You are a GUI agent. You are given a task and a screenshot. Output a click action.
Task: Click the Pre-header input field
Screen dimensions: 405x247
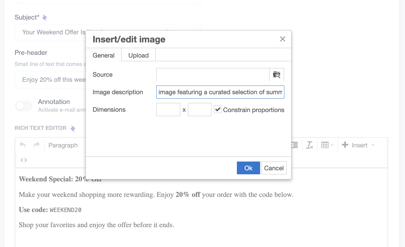tap(108, 80)
